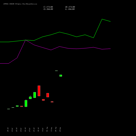
Task: Click the small red candle for 23 Jul
Action: click(x=21, y=106)
